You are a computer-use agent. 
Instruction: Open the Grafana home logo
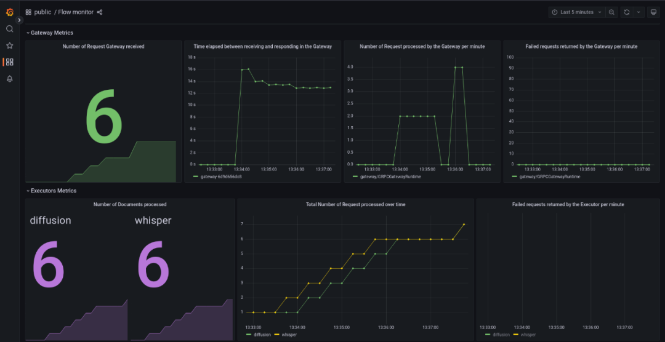pyautogui.click(x=9, y=12)
